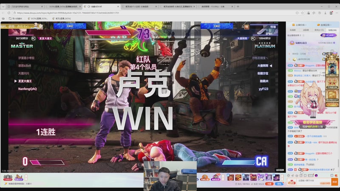The width and height of the screenshot is (340, 191).
Task: Open the last bookmark ending in _DOTA2
Action: coord(62,18)
